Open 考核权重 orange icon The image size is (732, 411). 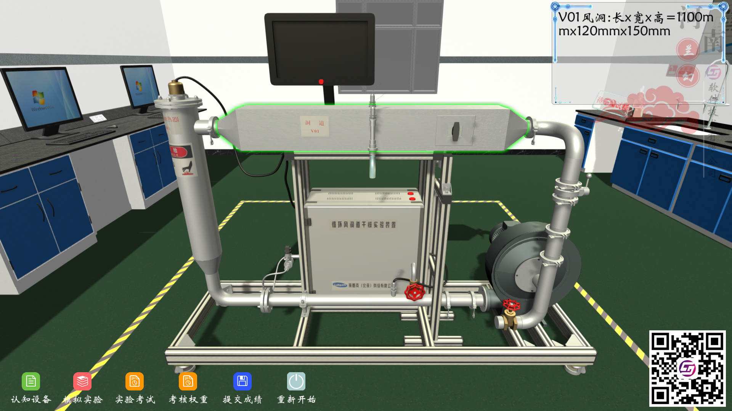[188, 381]
